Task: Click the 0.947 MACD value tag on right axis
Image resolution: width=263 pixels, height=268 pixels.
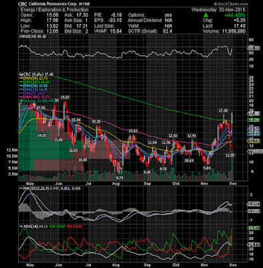Action: coord(254,204)
